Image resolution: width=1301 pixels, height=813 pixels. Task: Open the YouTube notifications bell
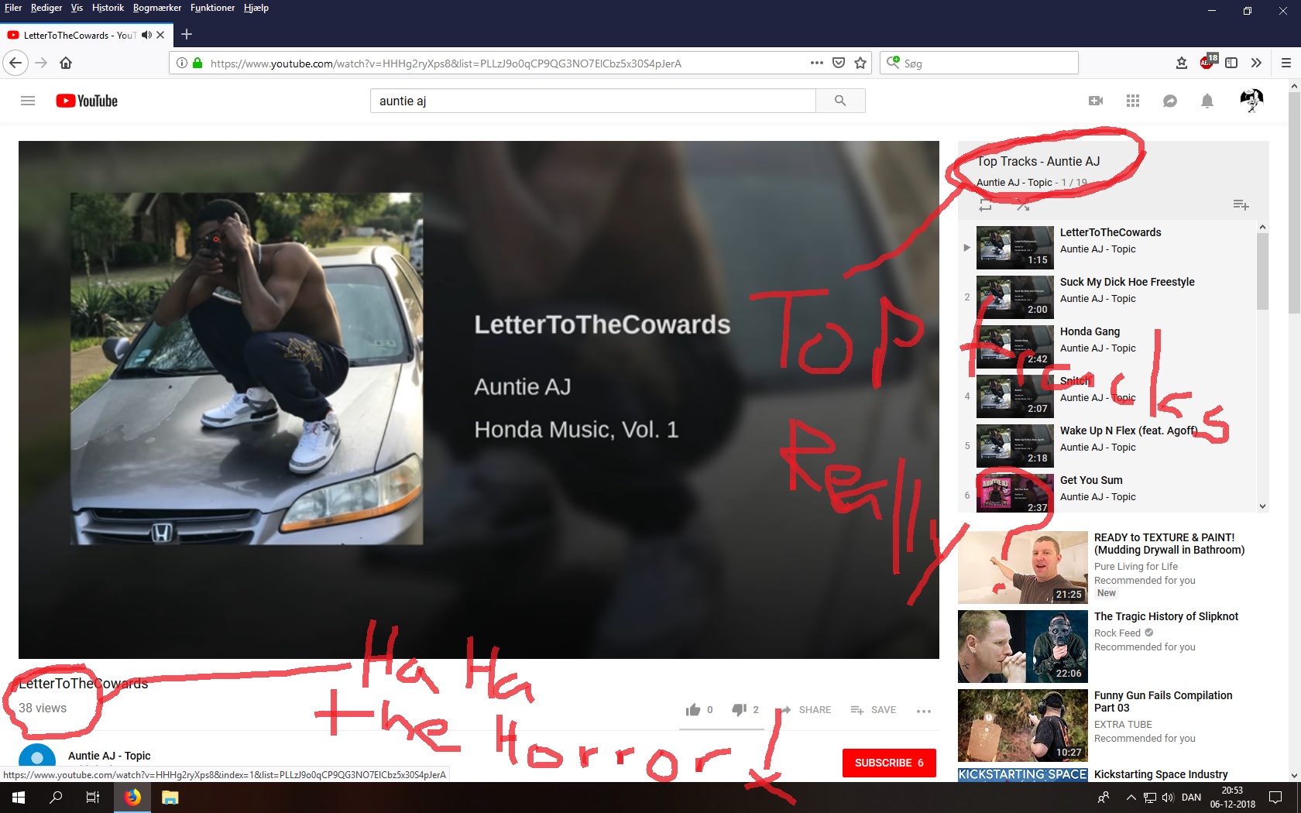pos(1207,101)
